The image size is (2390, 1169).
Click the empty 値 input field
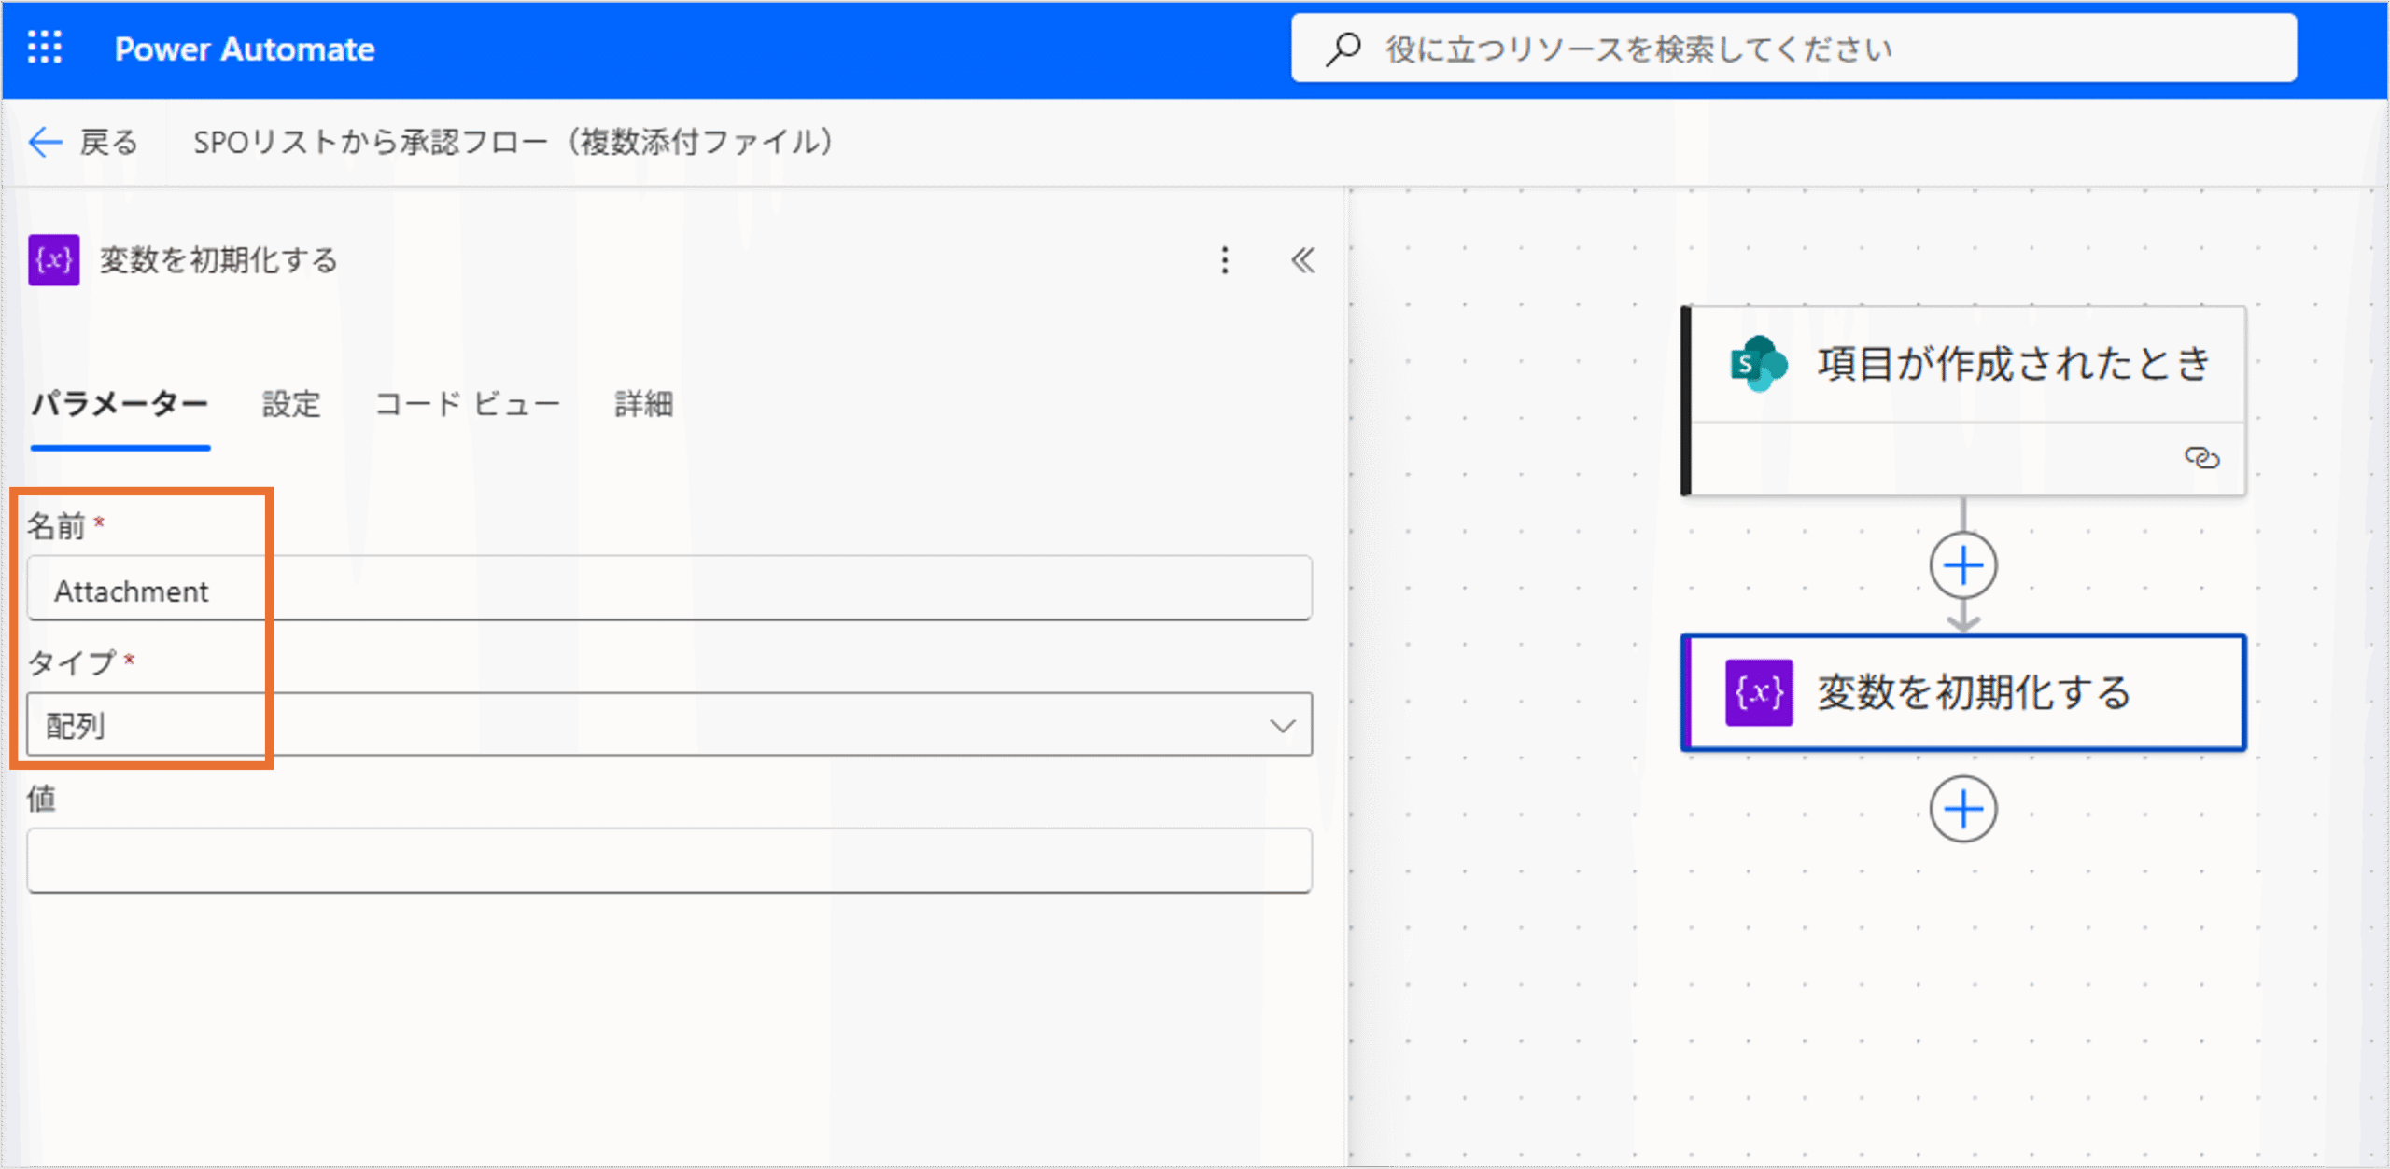click(668, 860)
